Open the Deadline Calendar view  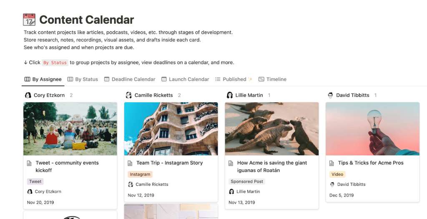click(129, 79)
